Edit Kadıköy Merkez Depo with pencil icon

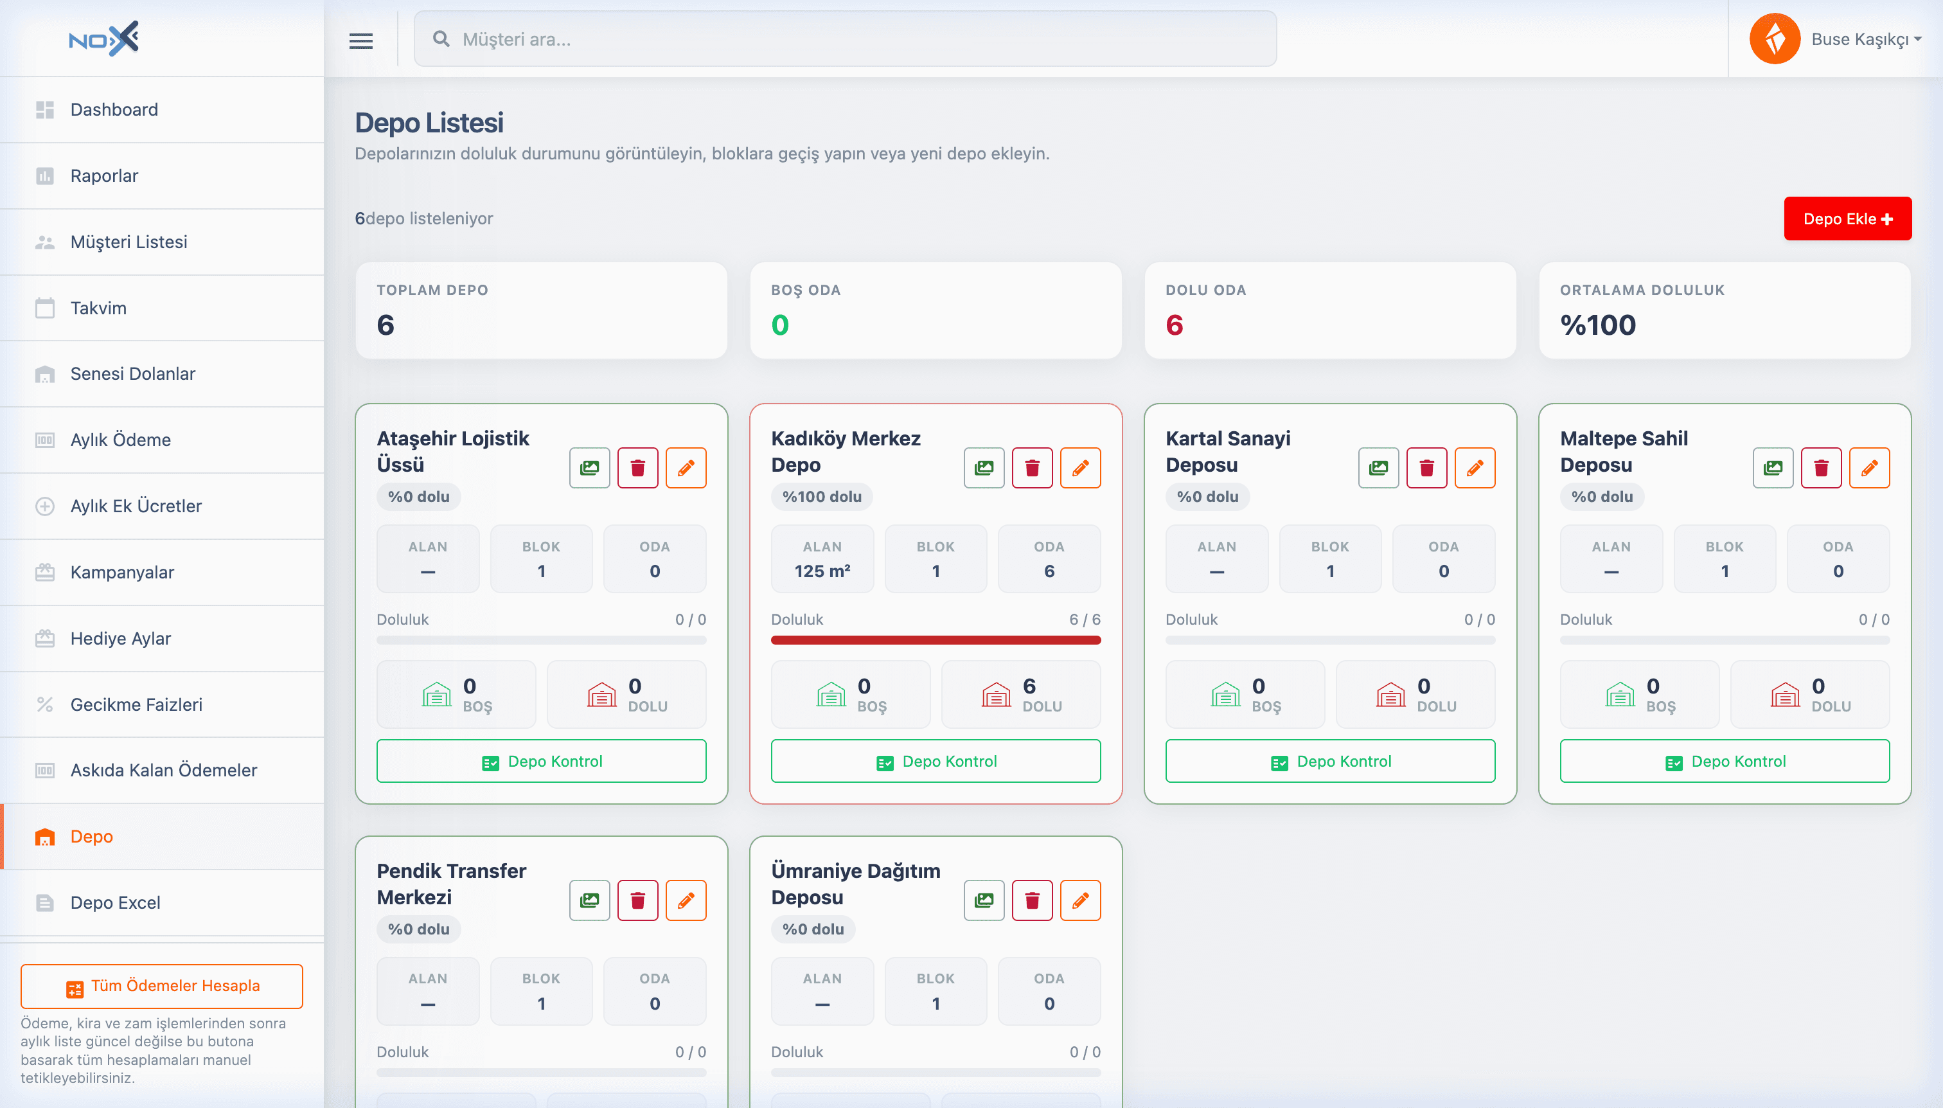coord(1080,467)
